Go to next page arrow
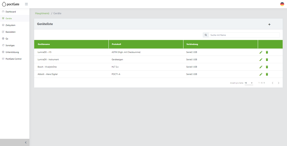The width and height of the screenshot is (287, 146). [279, 83]
